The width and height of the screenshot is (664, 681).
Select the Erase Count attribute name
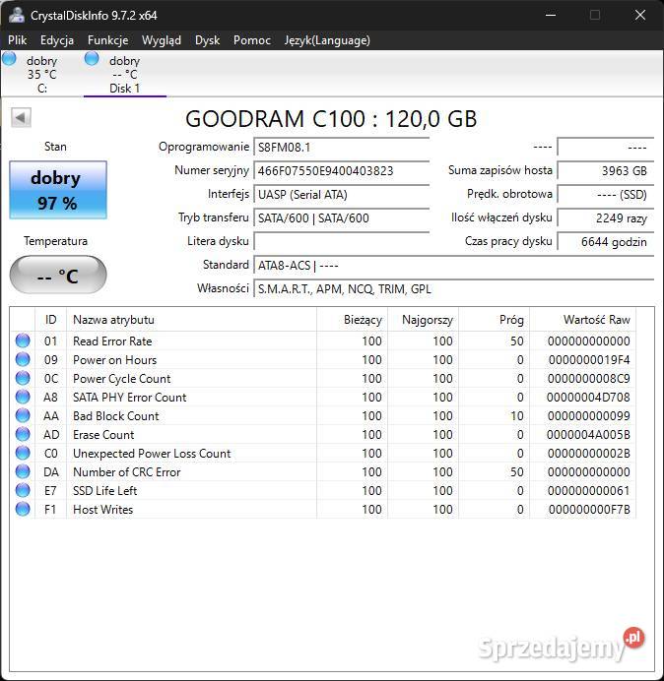point(103,435)
